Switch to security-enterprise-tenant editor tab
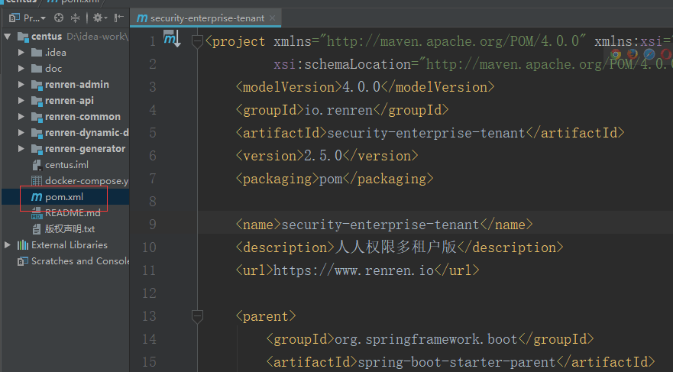This screenshot has height=372, width=673. [207, 18]
